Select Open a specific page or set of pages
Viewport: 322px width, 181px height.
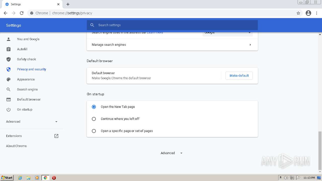click(x=94, y=131)
